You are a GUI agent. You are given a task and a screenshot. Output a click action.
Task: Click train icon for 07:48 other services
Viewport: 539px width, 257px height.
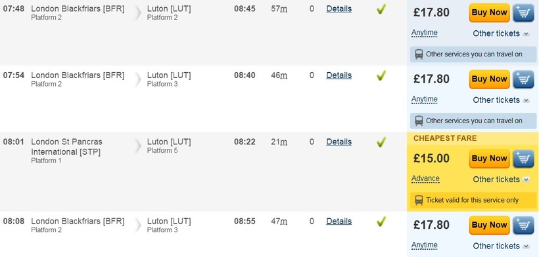(x=419, y=54)
